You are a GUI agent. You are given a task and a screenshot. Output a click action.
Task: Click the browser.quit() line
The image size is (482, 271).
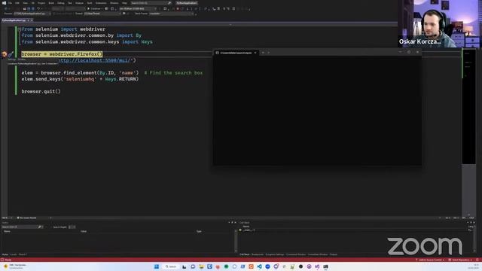point(41,91)
